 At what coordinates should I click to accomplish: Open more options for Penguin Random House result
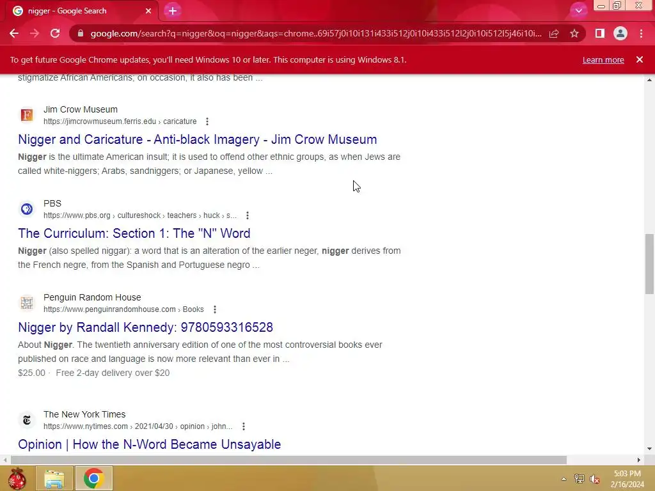[215, 309]
